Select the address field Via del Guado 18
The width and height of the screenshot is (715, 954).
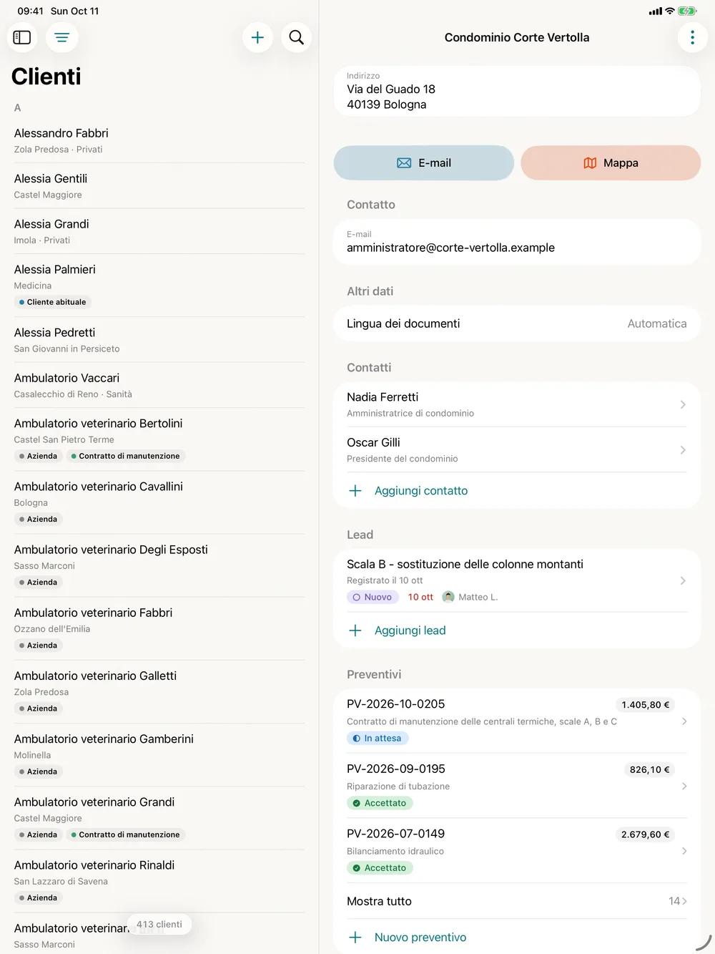coord(517,91)
